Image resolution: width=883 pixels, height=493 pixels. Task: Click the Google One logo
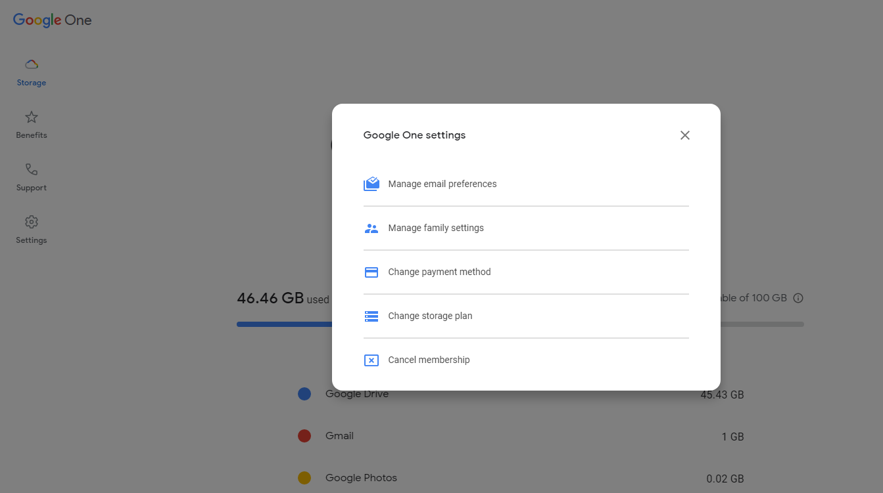pyautogui.click(x=52, y=20)
